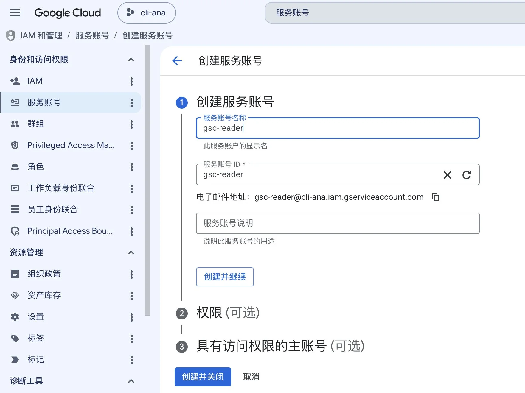Open 员工身份联合 in the sidebar
This screenshot has height=393, width=525.
[x=71, y=210]
